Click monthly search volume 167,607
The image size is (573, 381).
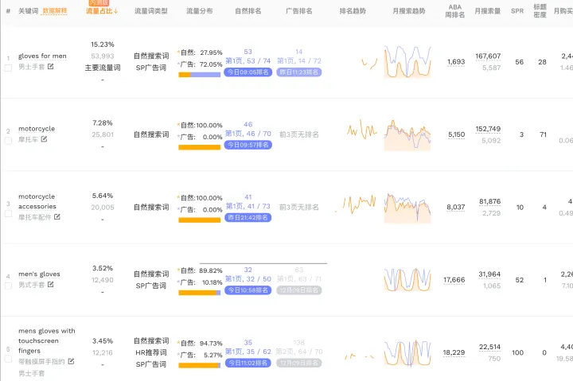(488, 56)
